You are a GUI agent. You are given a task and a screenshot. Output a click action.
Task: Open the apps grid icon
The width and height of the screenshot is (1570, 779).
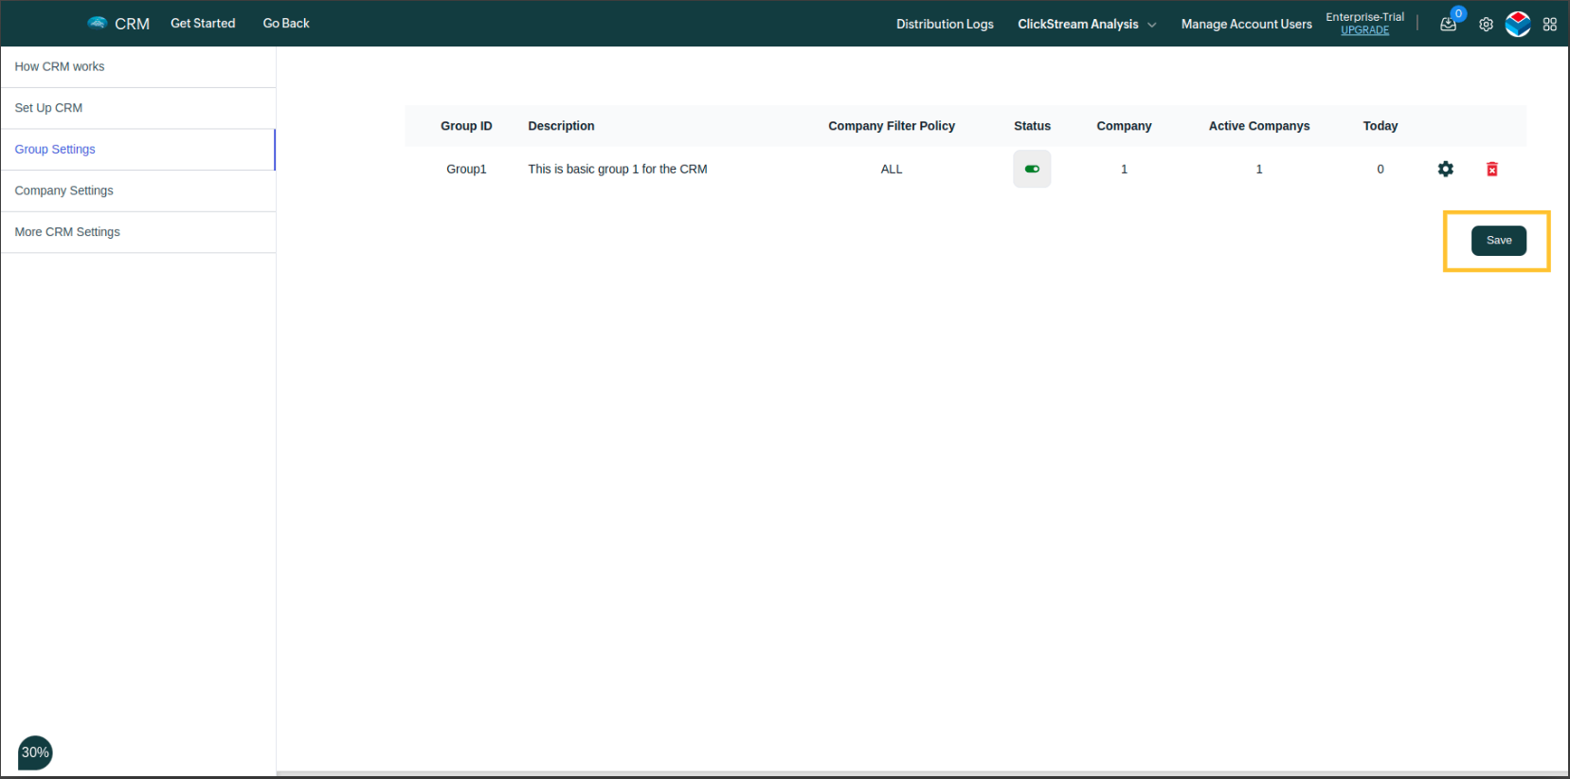pos(1550,25)
